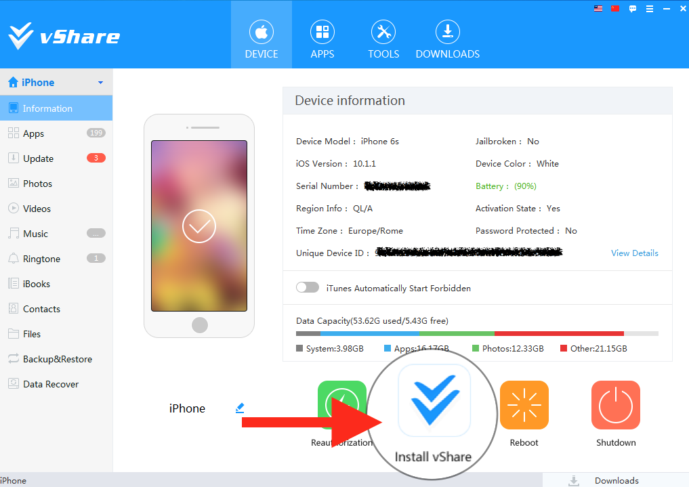Open the TOOLS tab

[383, 39]
